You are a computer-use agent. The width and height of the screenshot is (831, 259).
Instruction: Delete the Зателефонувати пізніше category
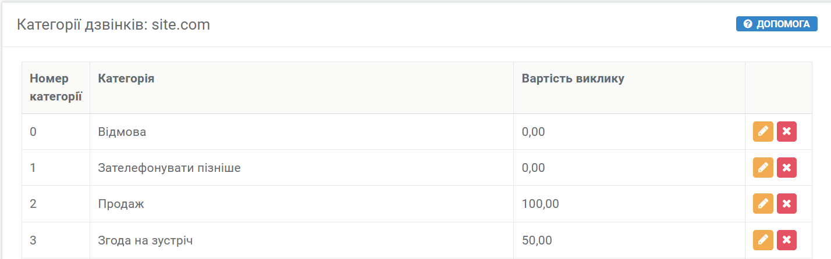pyautogui.click(x=787, y=168)
